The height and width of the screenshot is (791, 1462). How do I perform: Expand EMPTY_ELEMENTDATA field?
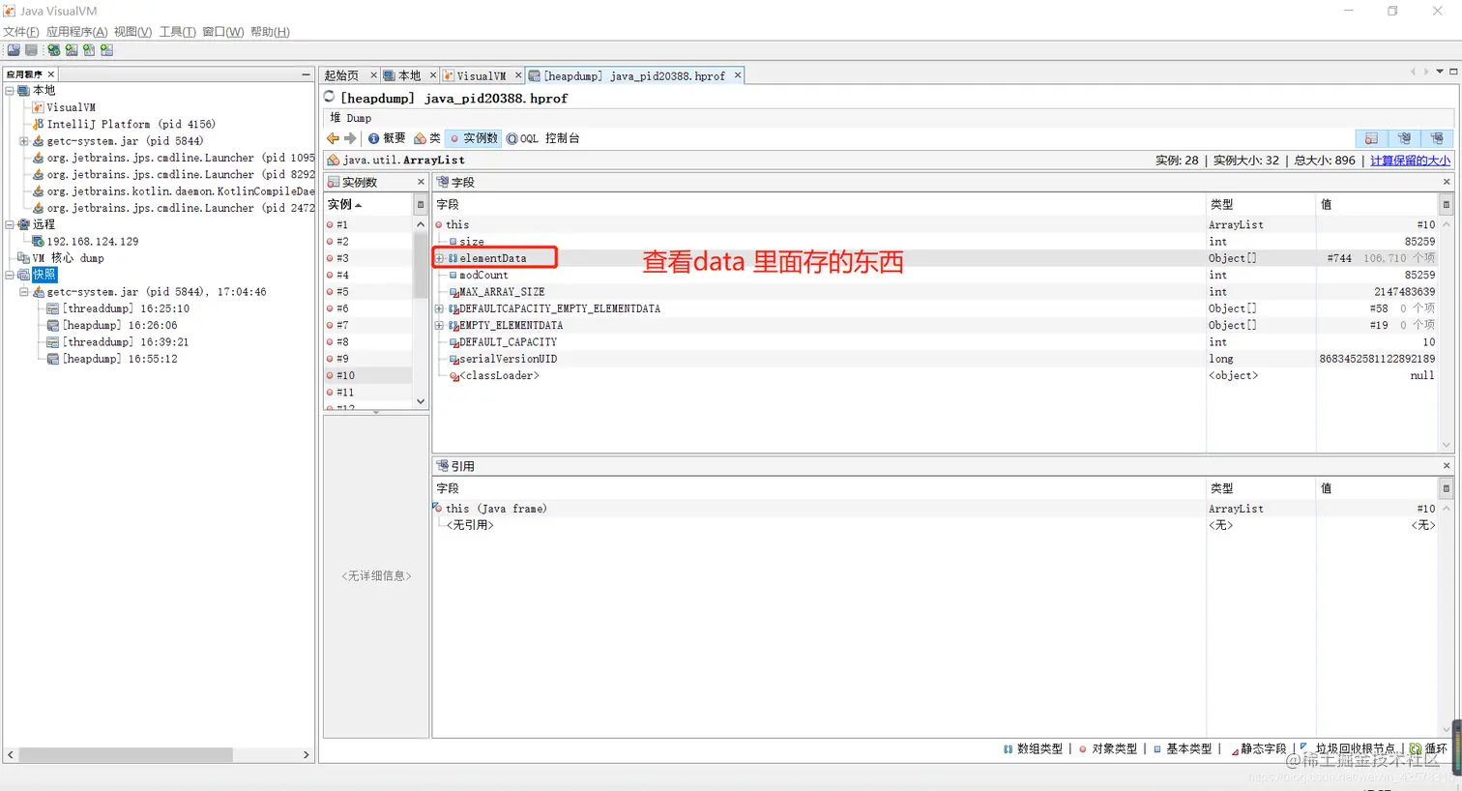click(x=439, y=326)
